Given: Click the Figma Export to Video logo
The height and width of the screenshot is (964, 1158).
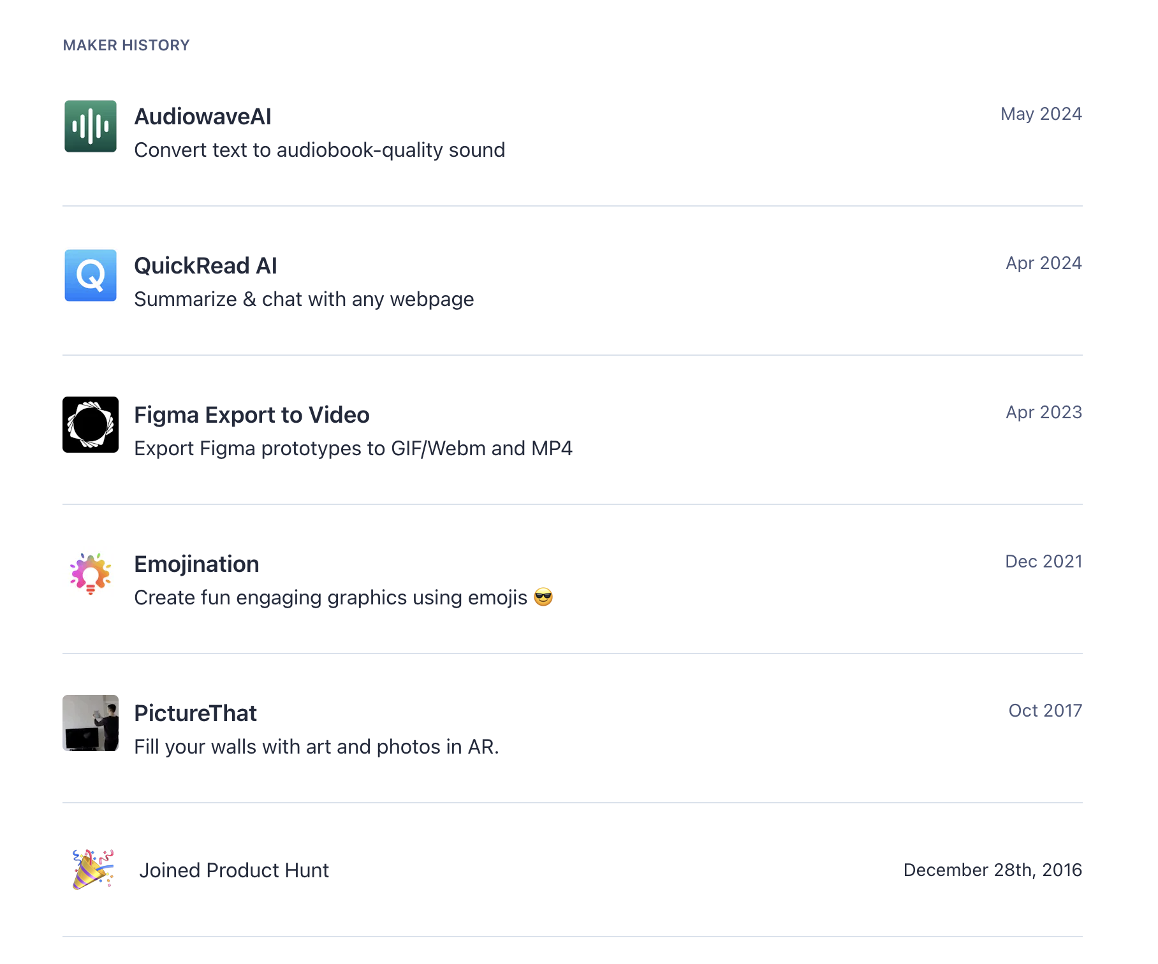Looking at the screenshot, I should 91,425.
